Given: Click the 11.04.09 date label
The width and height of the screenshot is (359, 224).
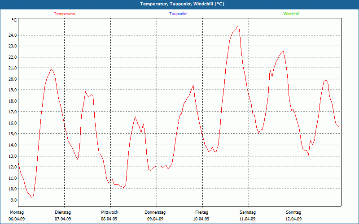Looking at the screenshot, I should tap(247, 219).
